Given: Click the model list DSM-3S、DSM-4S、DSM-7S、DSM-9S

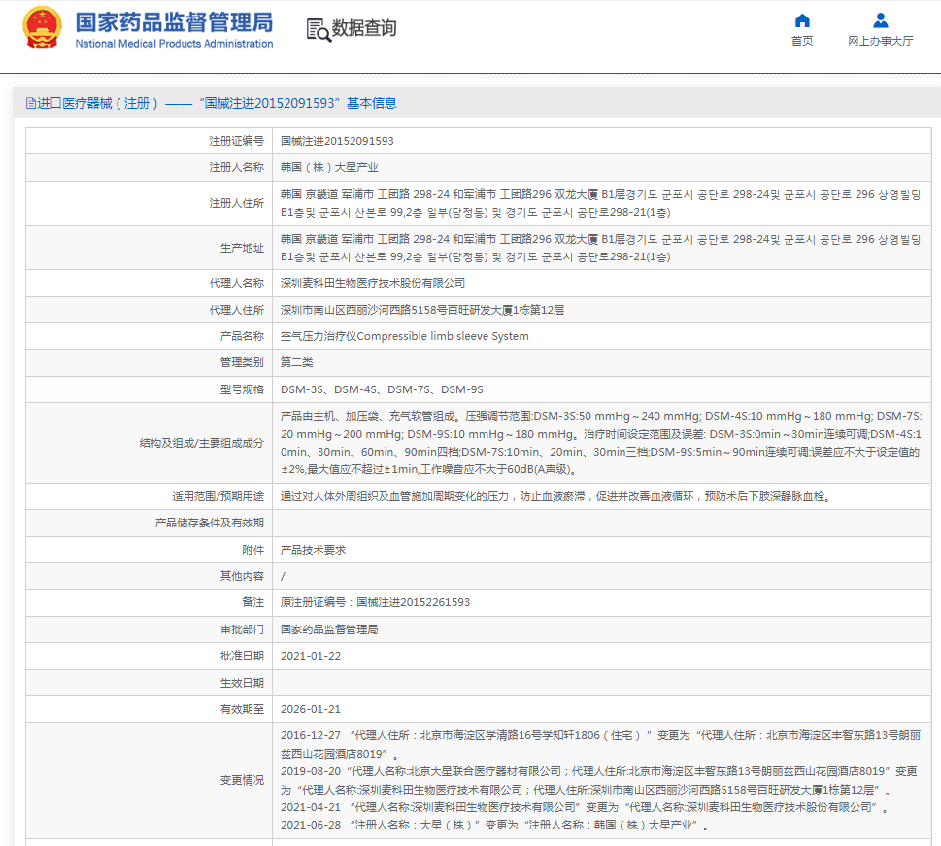Looking at the screenshot, I should click(x=382, y=389).
